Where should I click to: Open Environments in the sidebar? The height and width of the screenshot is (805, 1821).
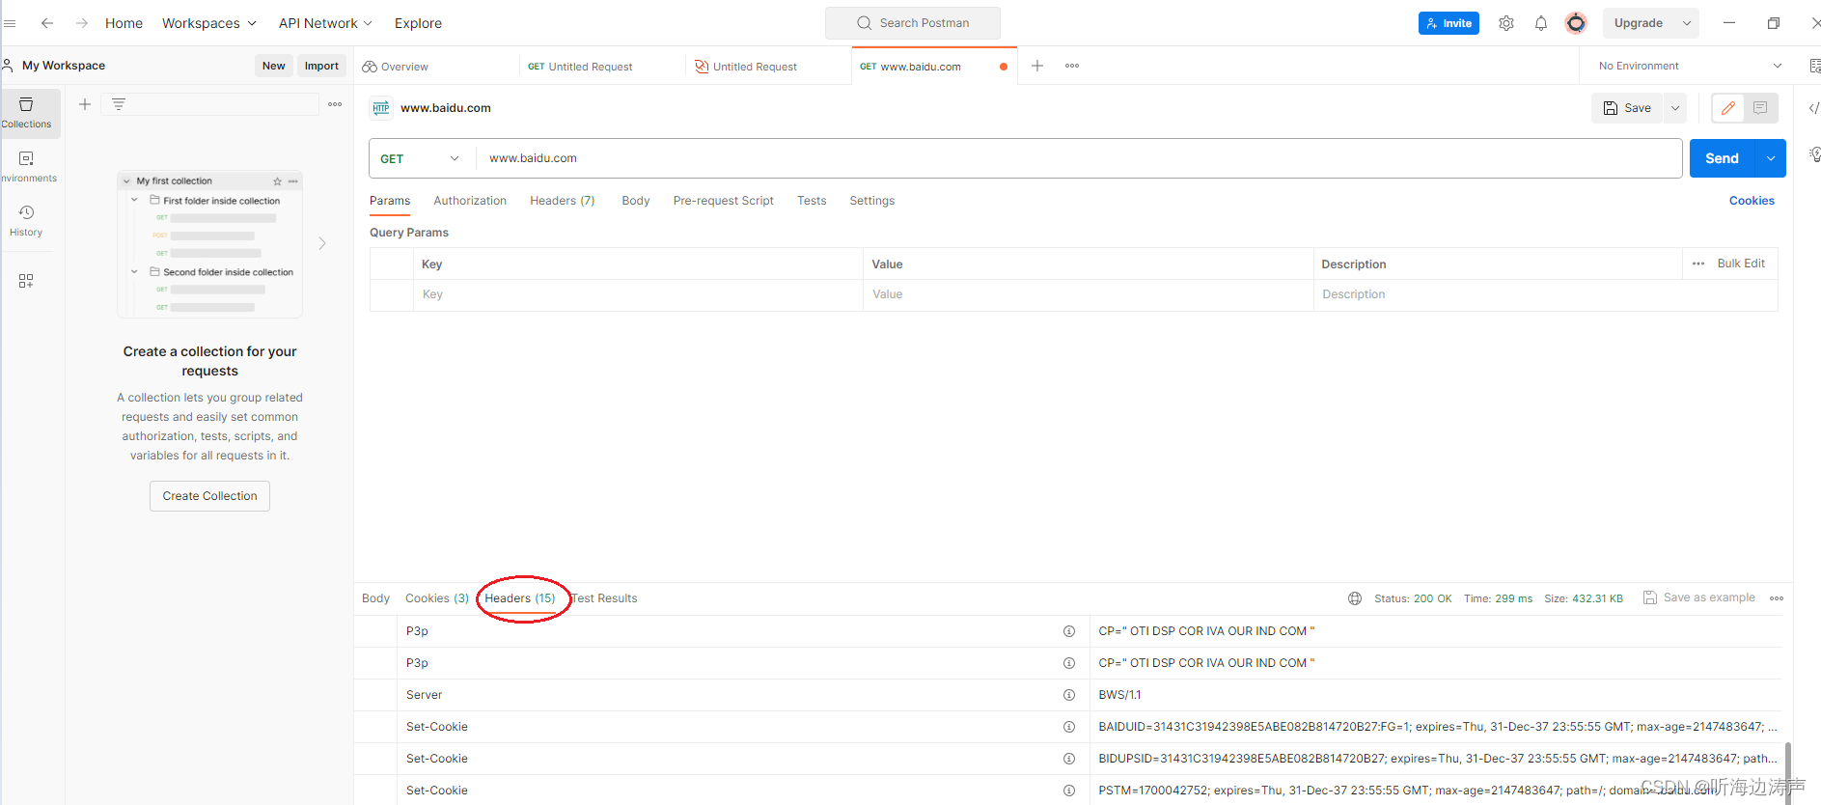[26, 166]
